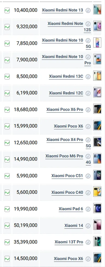Click info icon for Xiaomi Redmi 12C
This screenshot has width=105, height=267.
(x=88, y=93)
